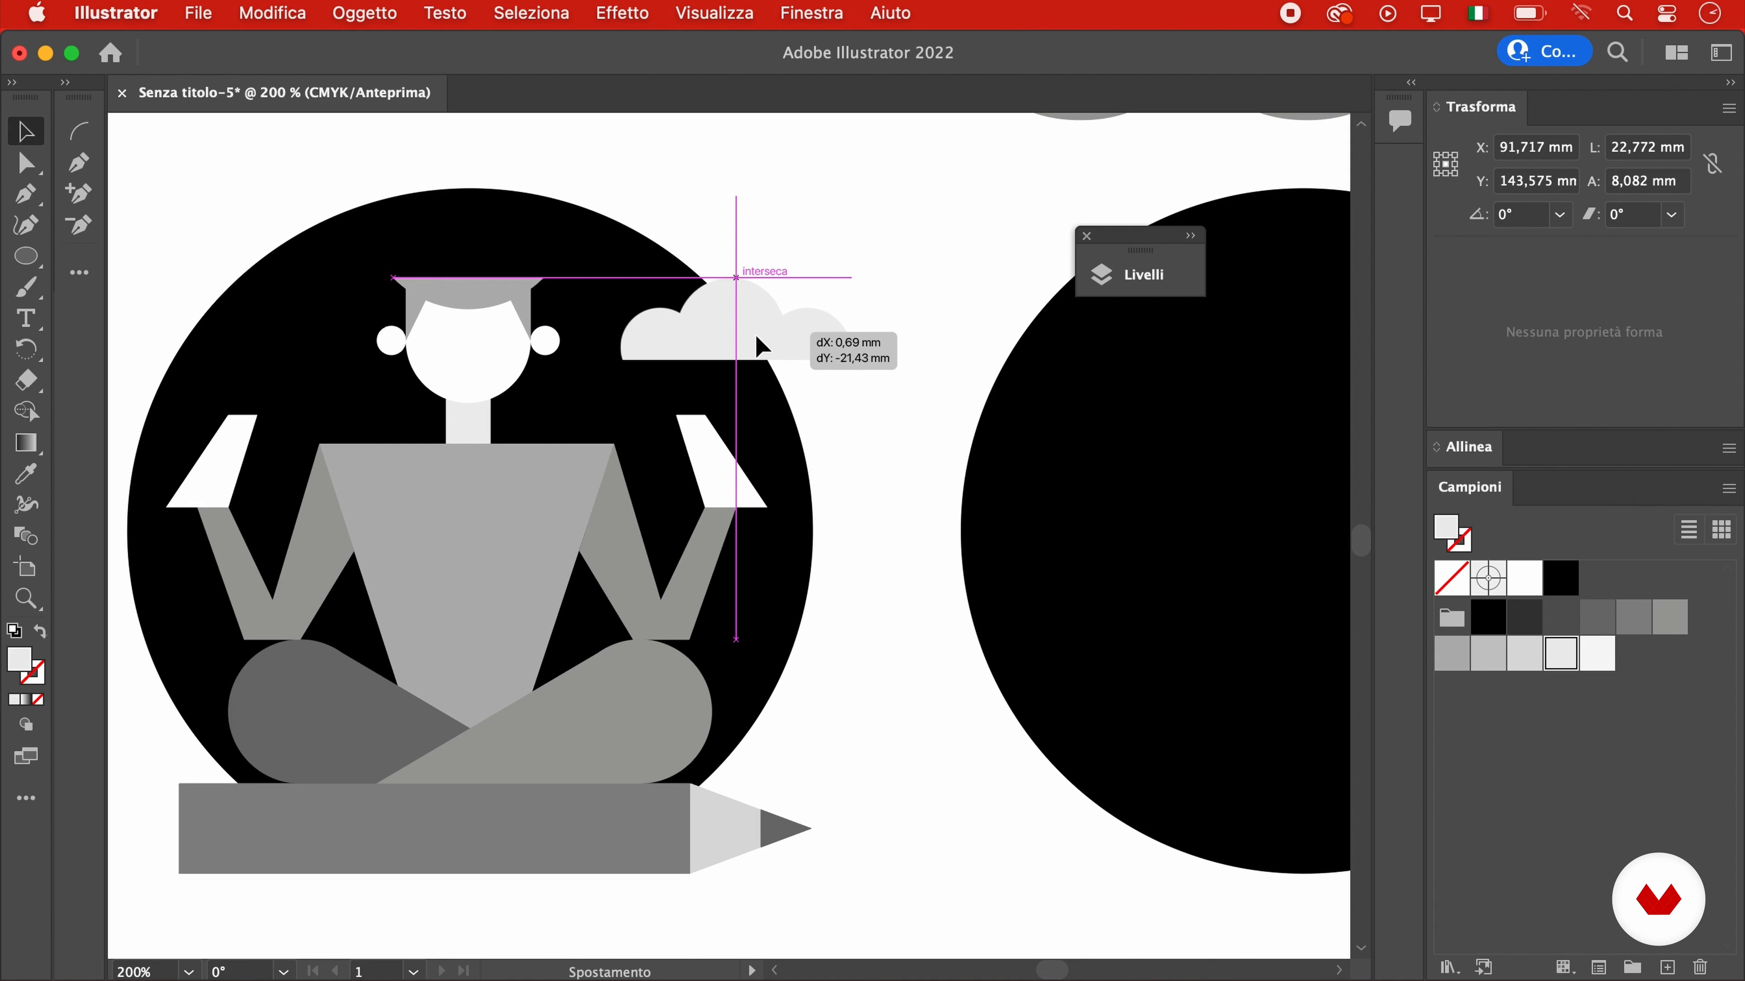1745x981 pixels.
Task: Select the Ellipse tool
Action: click(x=26, y=257)
